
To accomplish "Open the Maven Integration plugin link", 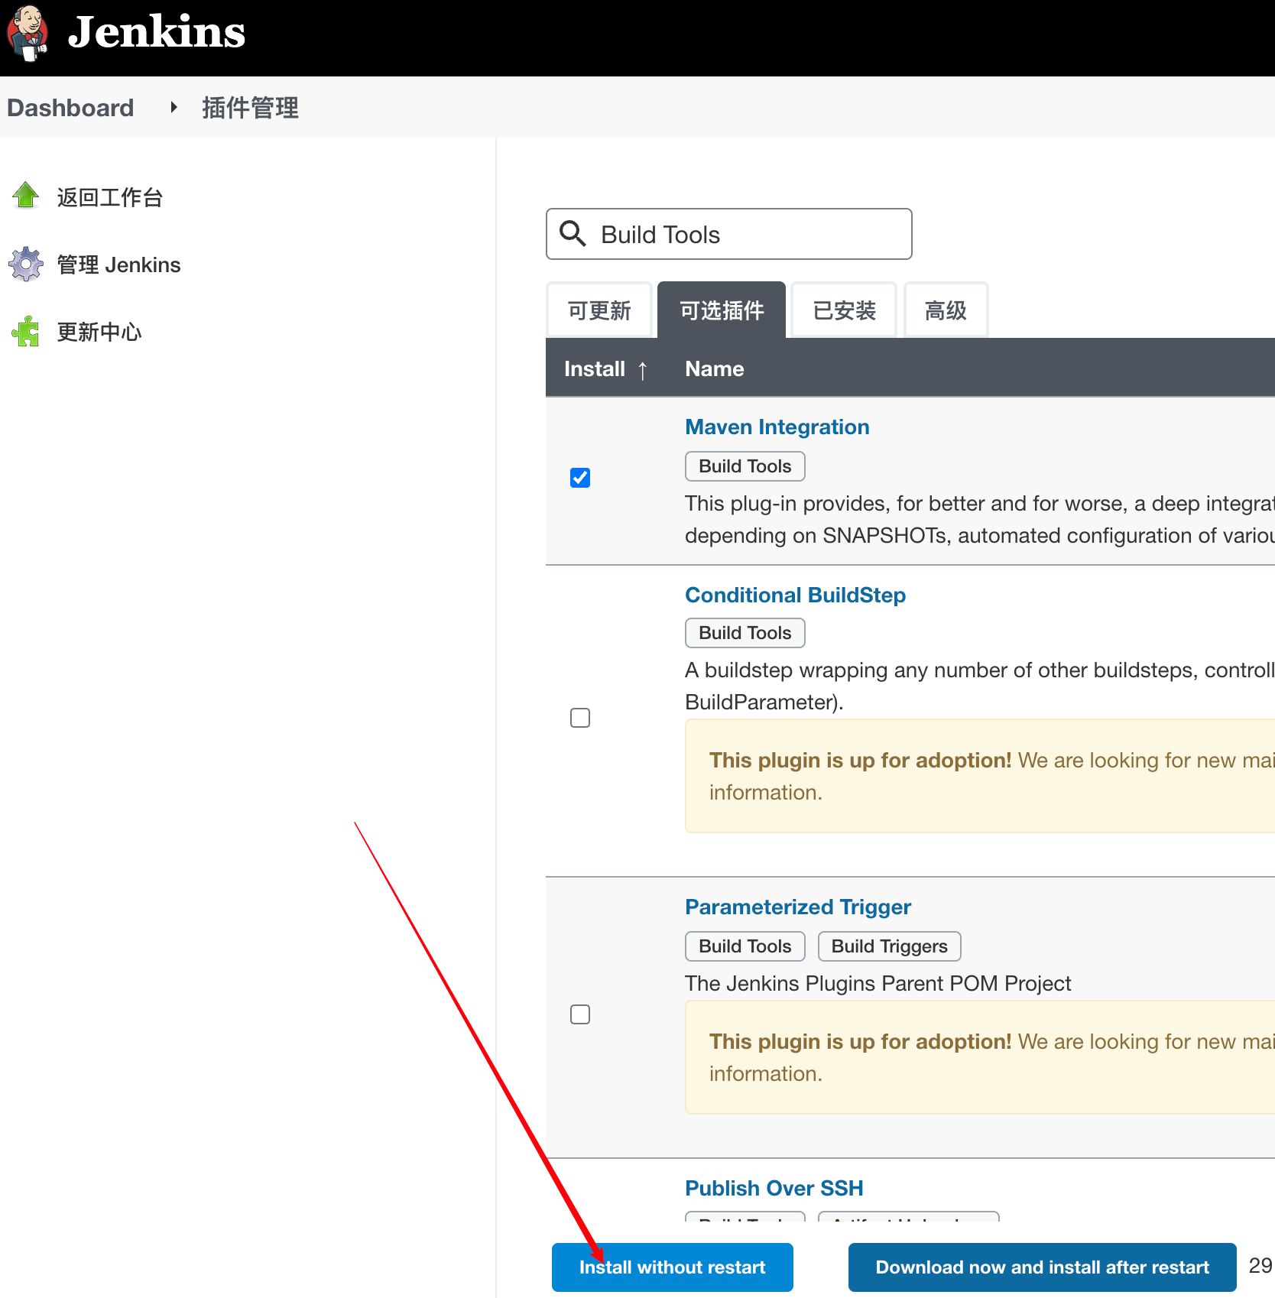I will tap(777, 427).
